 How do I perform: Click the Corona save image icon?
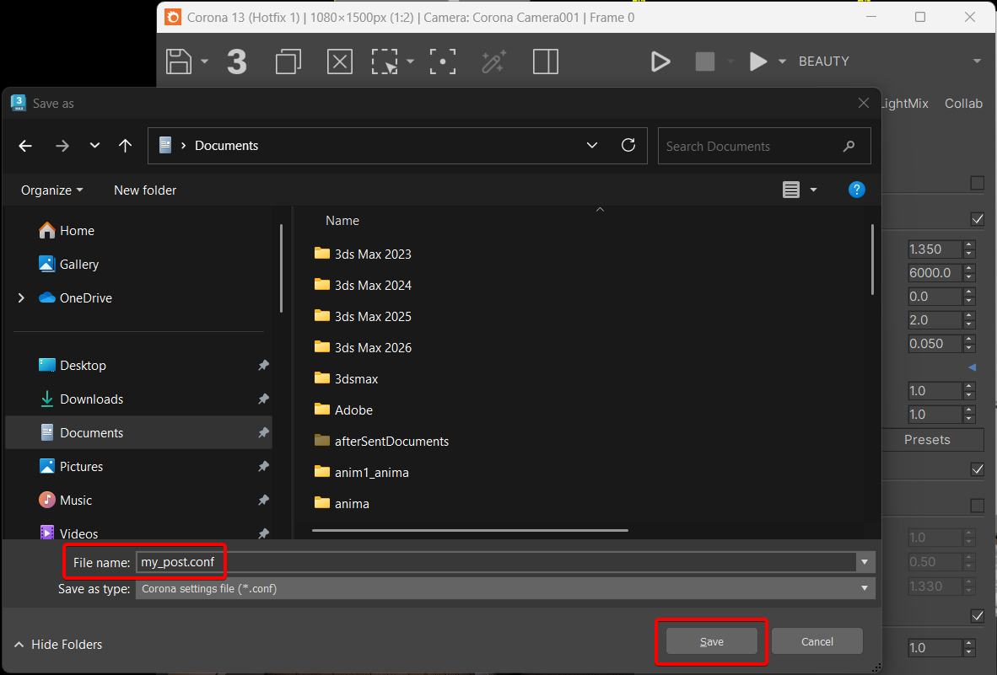tap(179, 62)
